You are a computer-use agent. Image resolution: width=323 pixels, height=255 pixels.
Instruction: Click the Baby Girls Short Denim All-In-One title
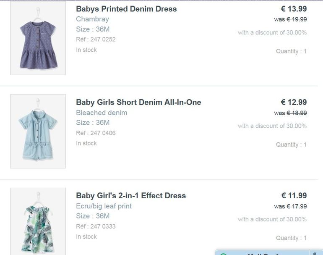click(138, 102)
